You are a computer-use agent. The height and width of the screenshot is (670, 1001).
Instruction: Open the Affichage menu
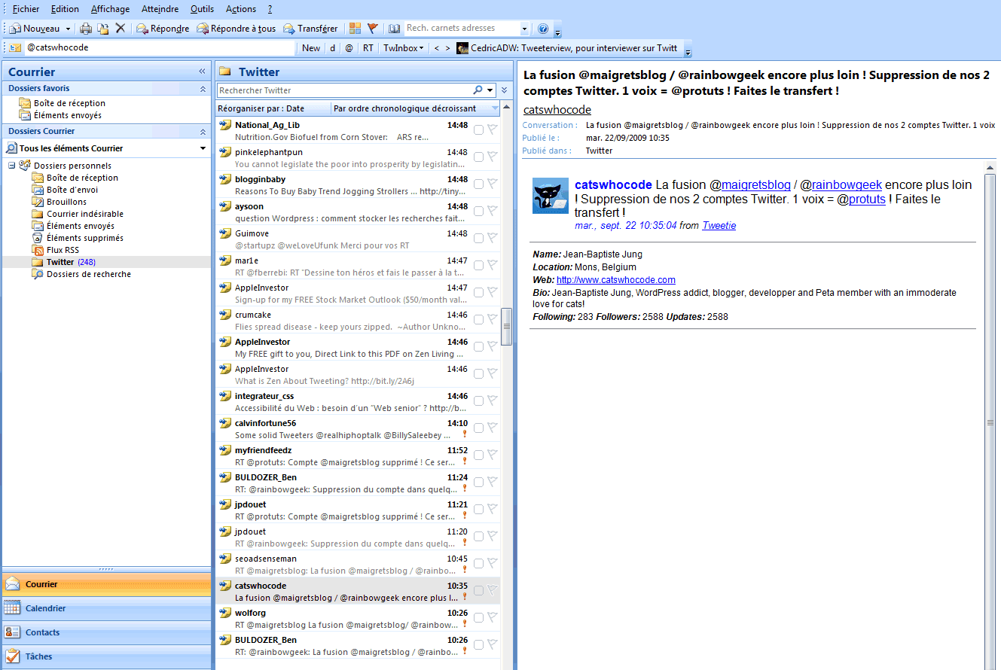[x=110, y=9]
